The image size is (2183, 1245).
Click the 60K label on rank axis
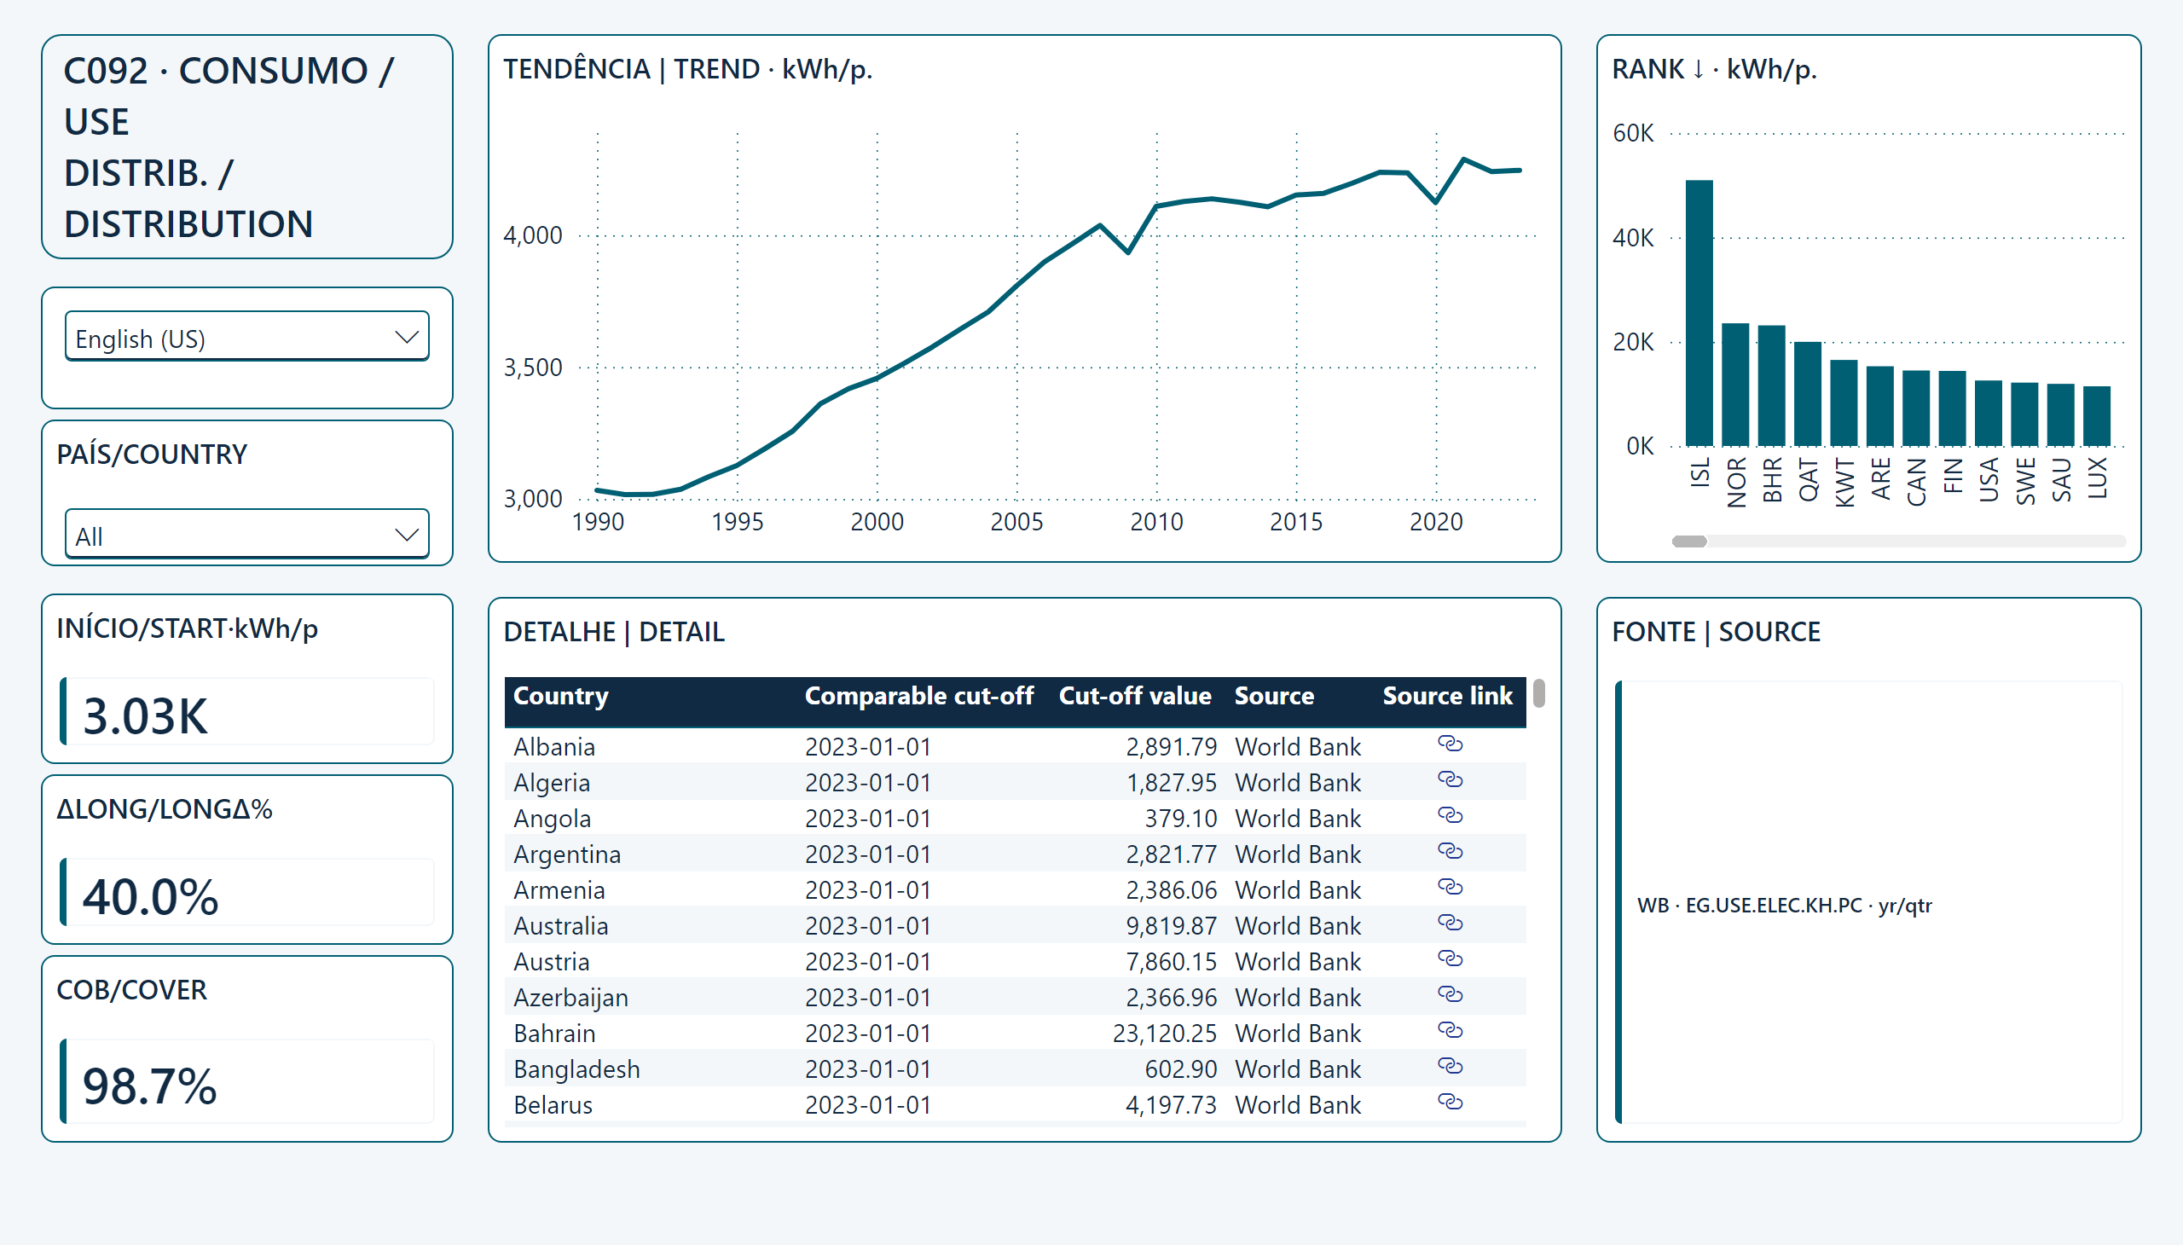[1632, 133]
